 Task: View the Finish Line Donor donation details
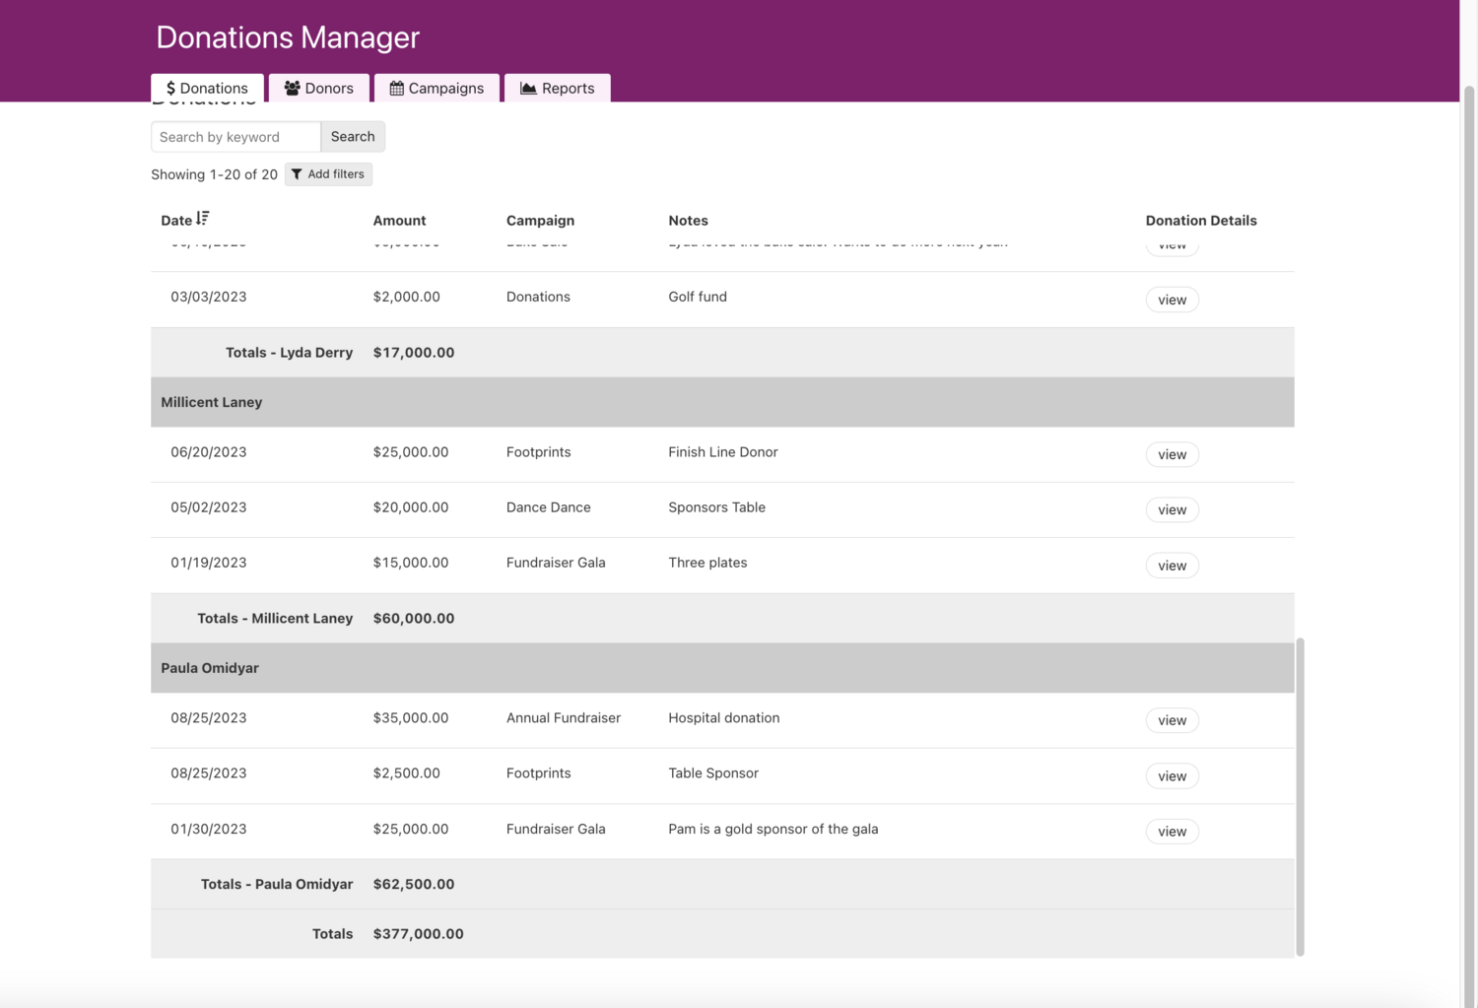click(1172, 454)
